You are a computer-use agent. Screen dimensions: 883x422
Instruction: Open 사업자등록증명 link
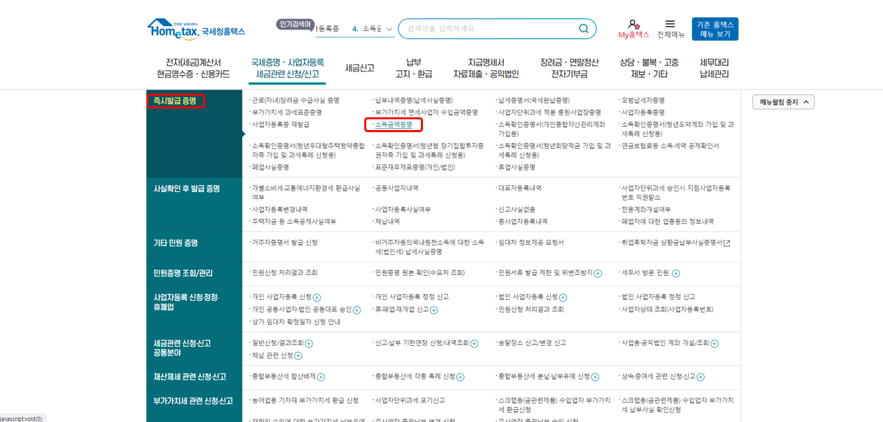(644, 113)
